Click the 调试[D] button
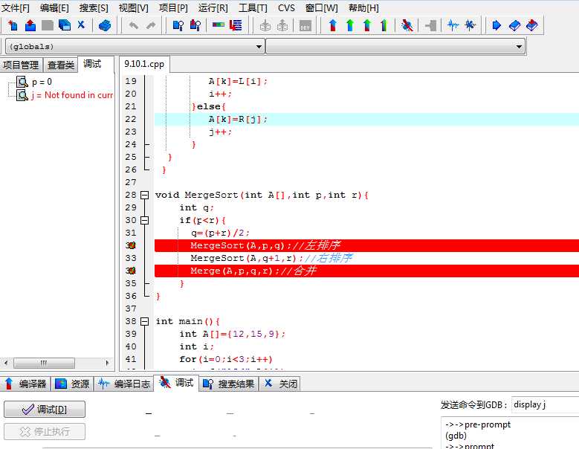This screenshot has height=449, width=579. click(45, 409)
